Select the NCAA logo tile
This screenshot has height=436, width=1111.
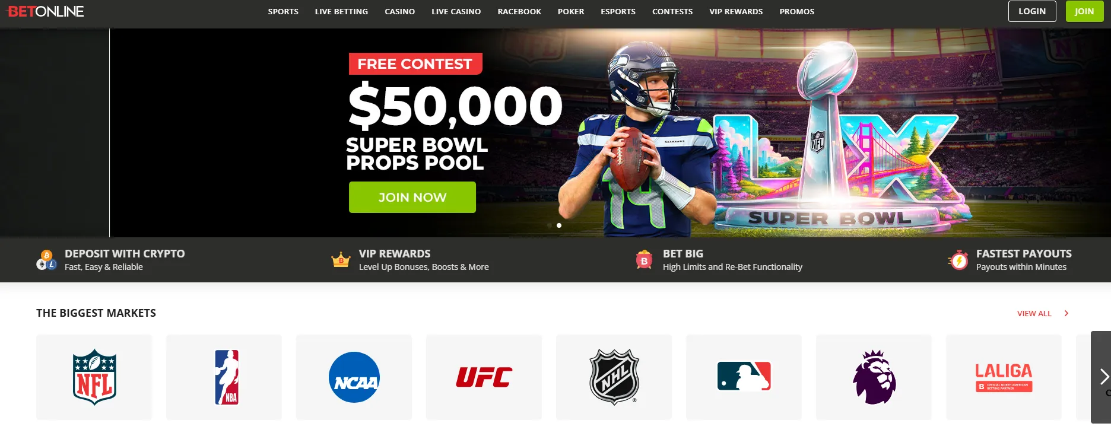click(354, 377)
